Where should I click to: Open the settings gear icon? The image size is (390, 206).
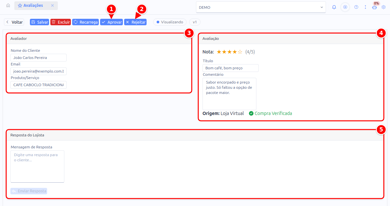383,7
